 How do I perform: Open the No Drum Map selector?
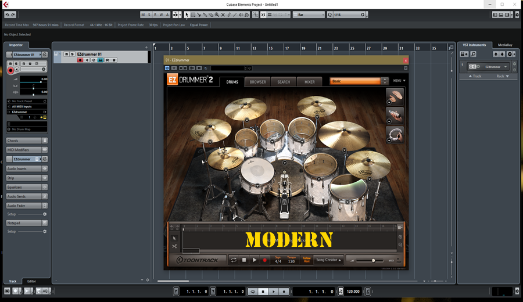27,130
